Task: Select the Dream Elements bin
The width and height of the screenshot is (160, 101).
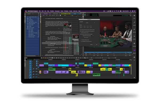Action: tap(32, 24)
